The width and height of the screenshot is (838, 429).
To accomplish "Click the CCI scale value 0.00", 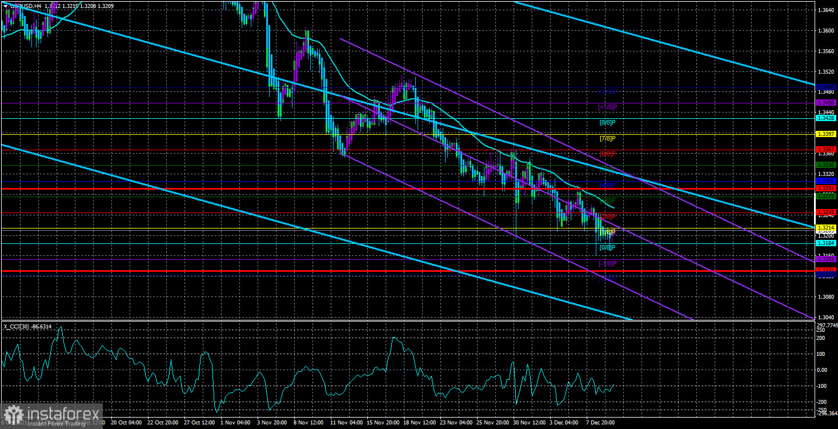I will coord(823,370).
